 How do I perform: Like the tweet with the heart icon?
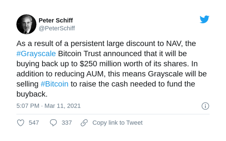tap(21, 123)
